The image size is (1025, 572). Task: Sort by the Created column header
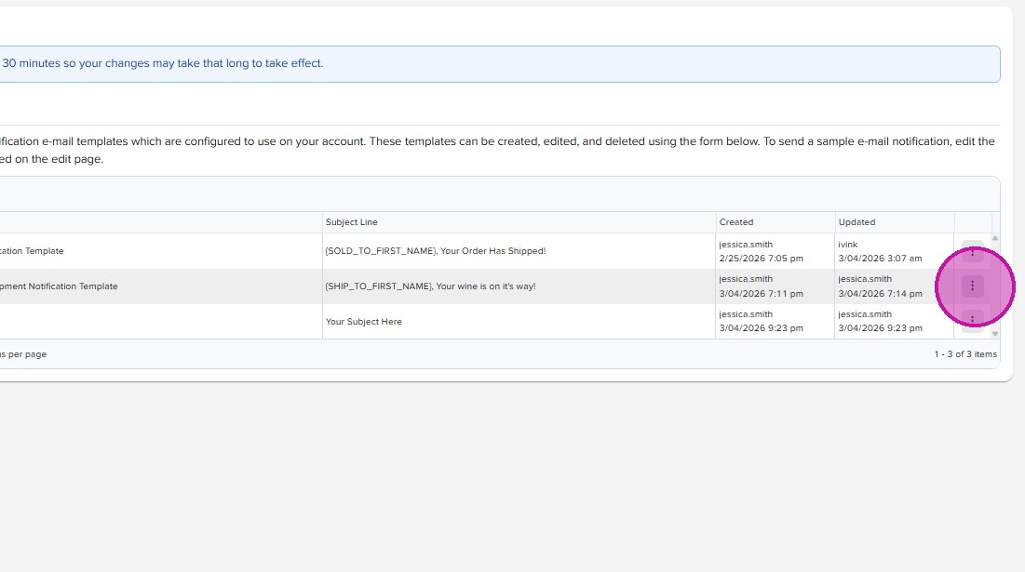tap(736, 222)
